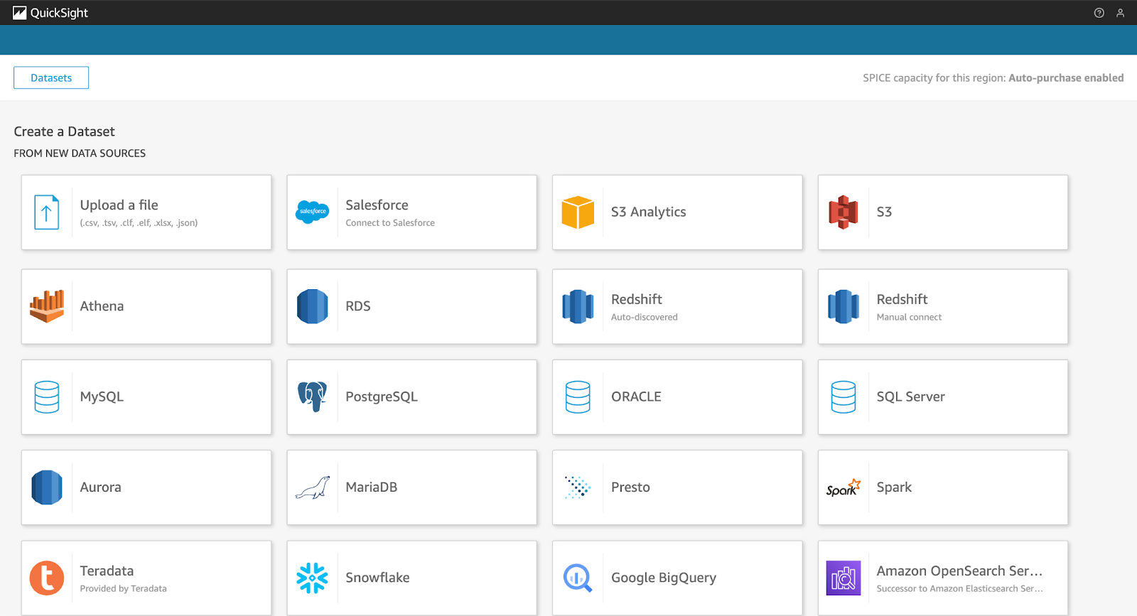This screenshot has width=1137, height=616.
Task: Click the Athena orange icon
Action: (x=47, y=306)
